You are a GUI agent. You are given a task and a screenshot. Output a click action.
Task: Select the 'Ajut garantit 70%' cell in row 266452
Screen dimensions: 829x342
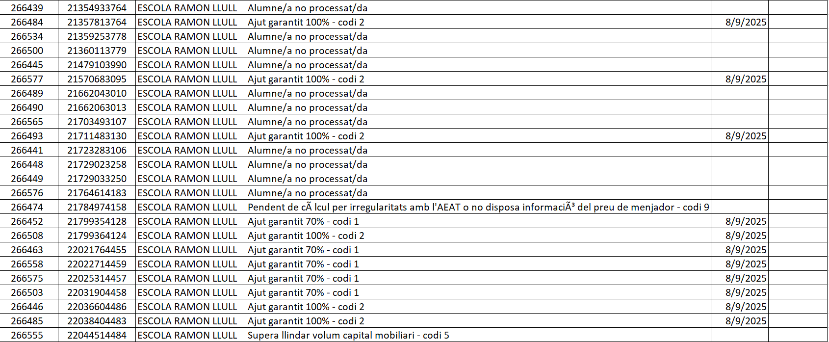303,221
